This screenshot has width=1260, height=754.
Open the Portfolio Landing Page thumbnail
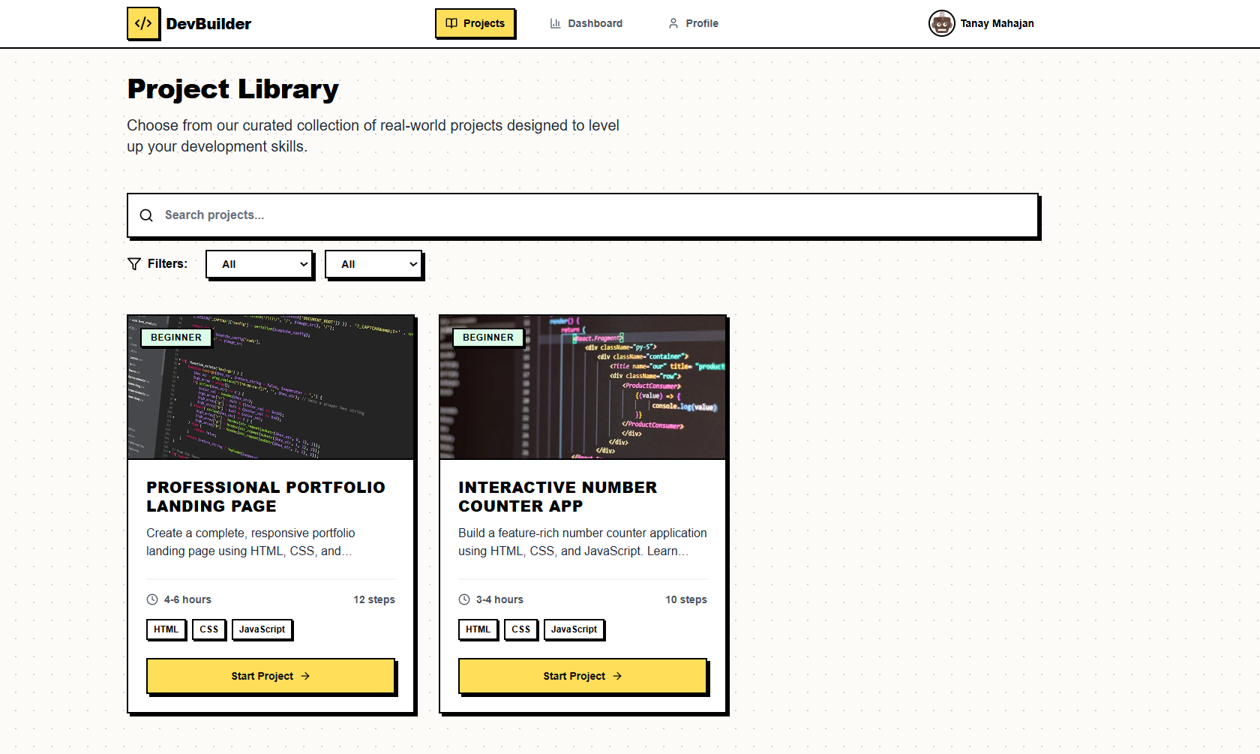coord(271,387)
